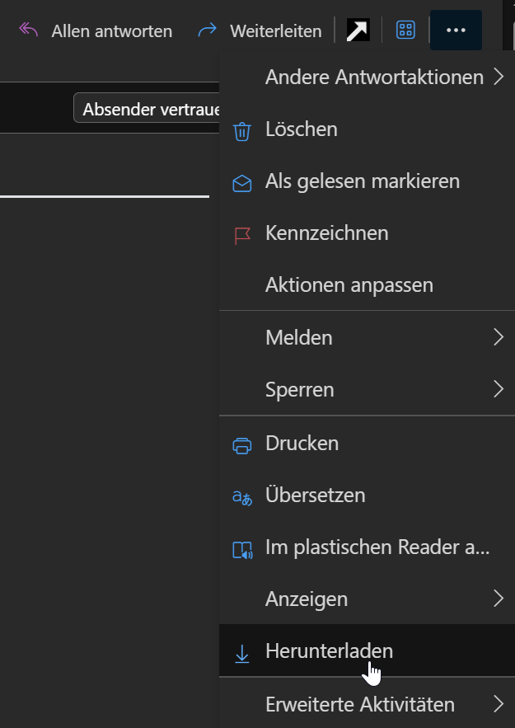Click the translate language icon
Image resolution: width=515 pixels, height=728 pixels.
click(241, 496)
